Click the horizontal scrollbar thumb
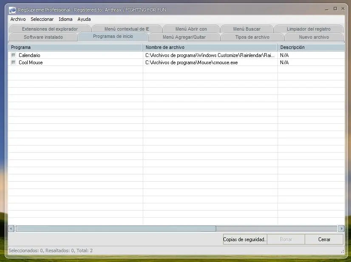 coord(116,228)
